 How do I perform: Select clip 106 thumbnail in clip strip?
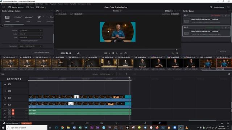point(207,63)
